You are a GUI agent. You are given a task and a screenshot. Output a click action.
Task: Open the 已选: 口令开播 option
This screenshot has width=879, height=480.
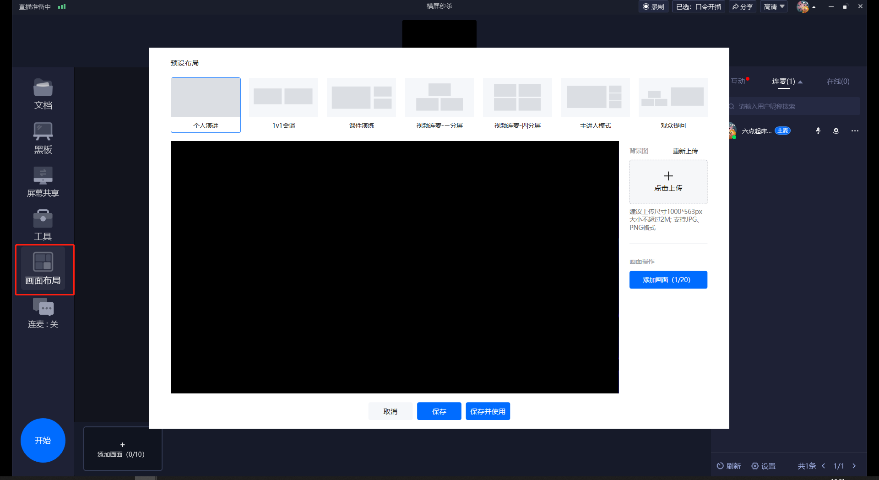click(699, 7)
